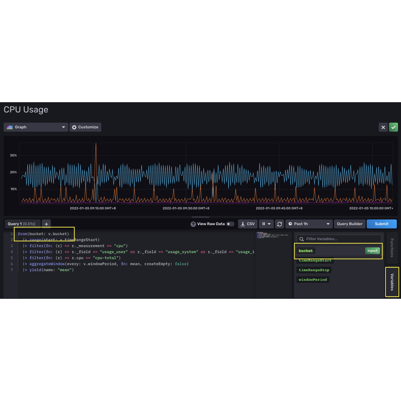
Task: Submit the query
Action: pyautogui.click(x=381, y=224)
